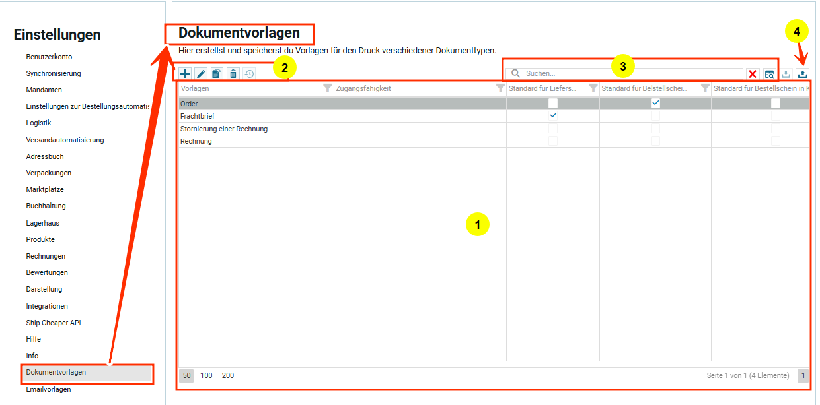
Task: Click the upload templates icon
Action: 802,74
